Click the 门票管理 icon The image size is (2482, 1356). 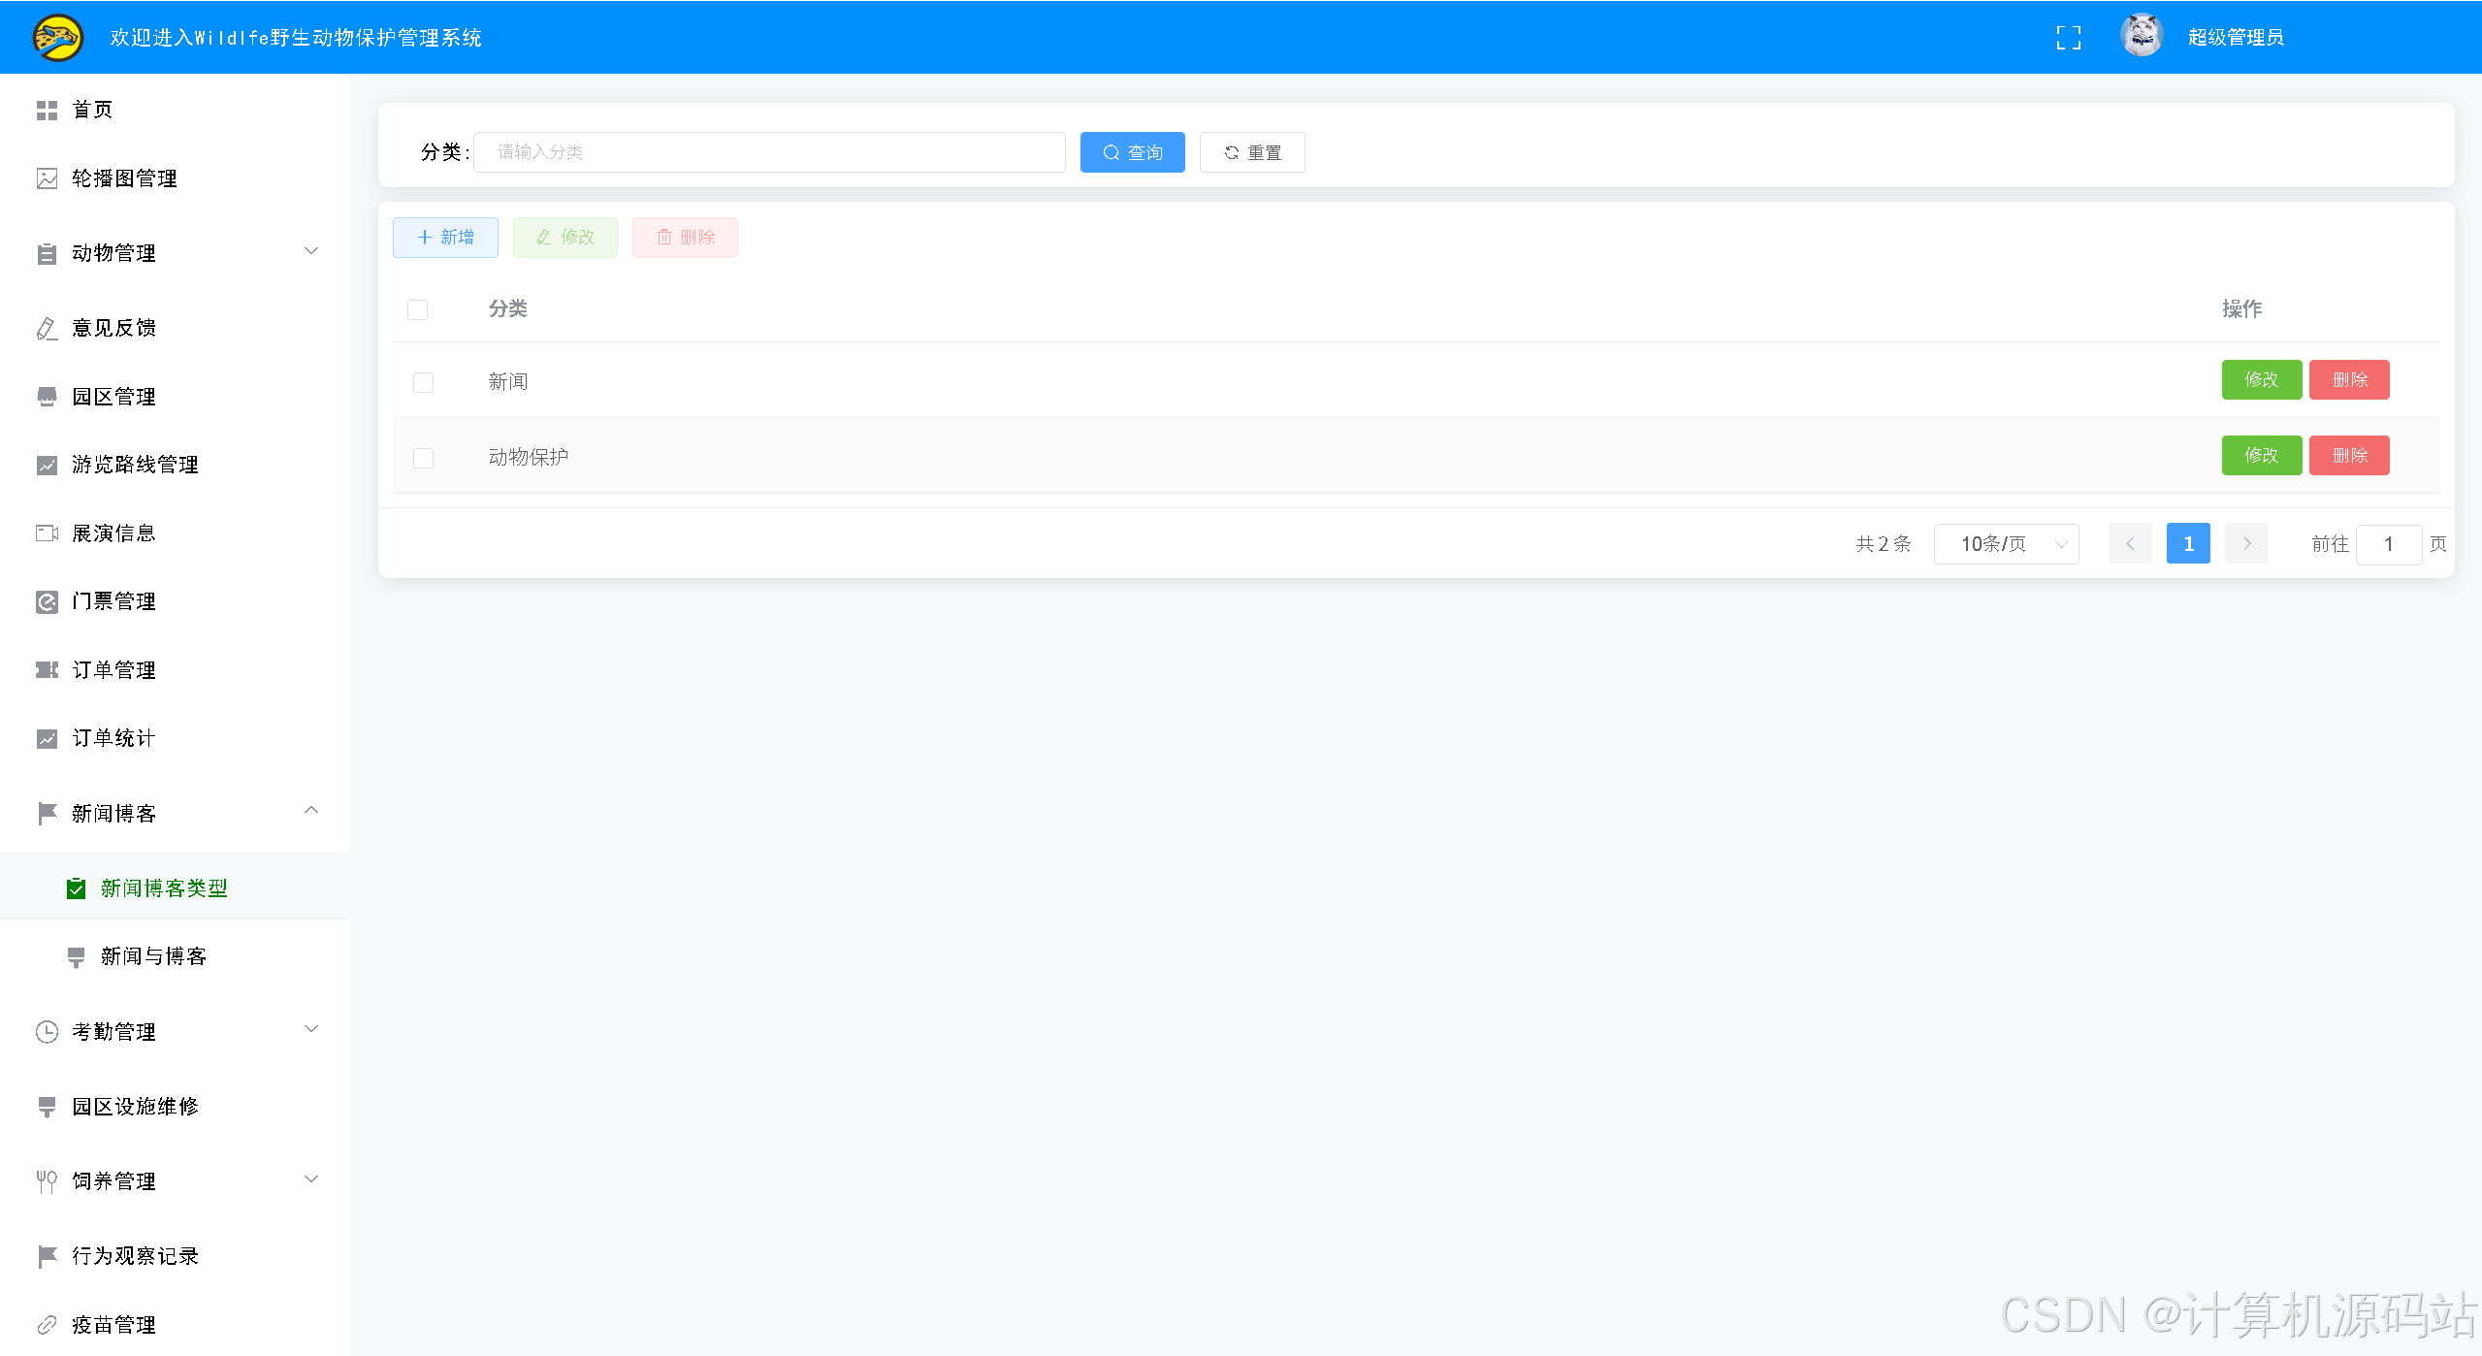(x=47, y=602)
